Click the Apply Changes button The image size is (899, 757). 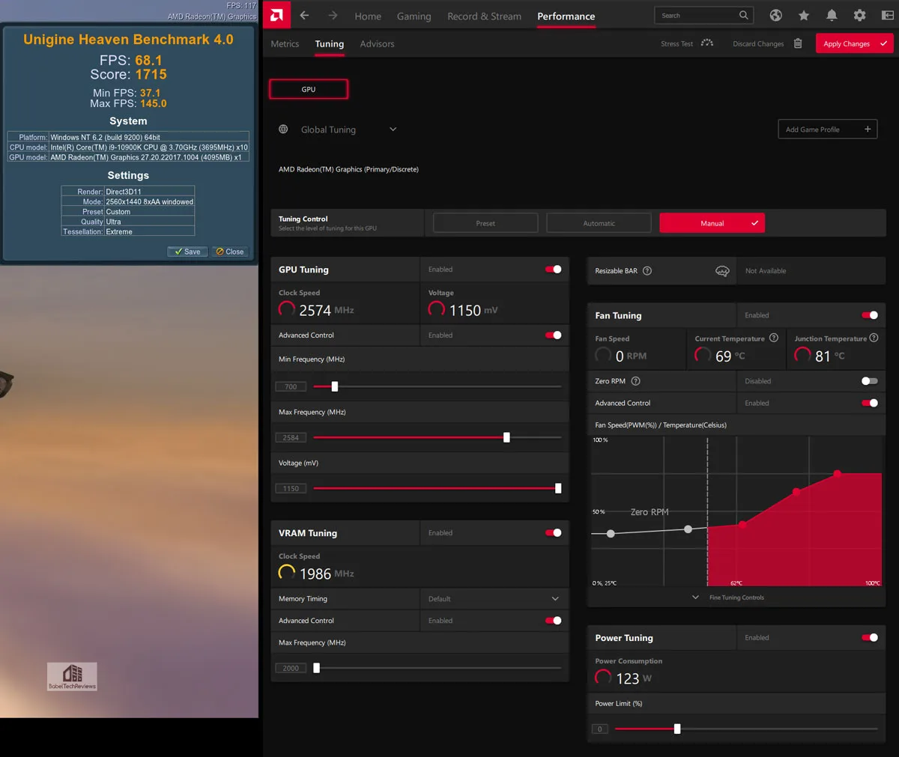tap(855, 43)
